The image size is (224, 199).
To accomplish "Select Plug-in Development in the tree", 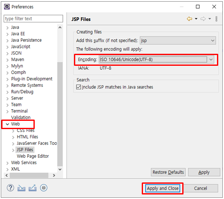I will click(x=32, y=79).
